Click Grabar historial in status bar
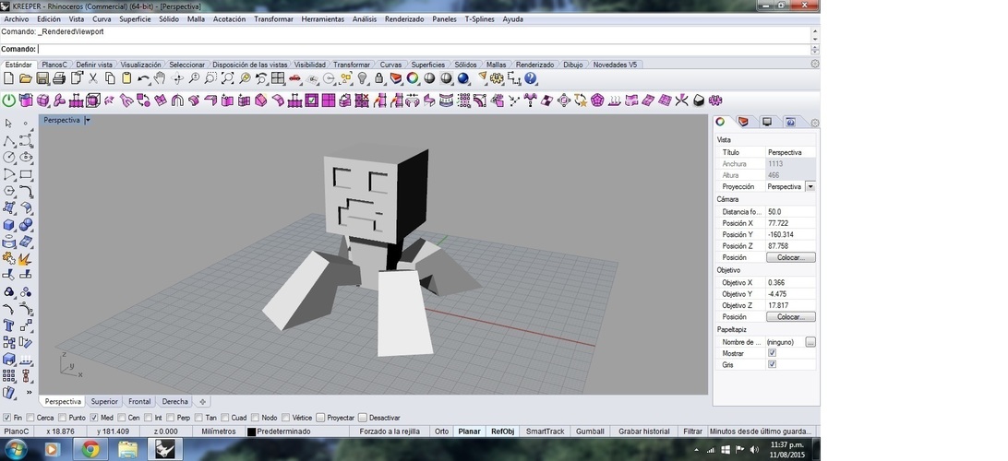 (643, 431)
